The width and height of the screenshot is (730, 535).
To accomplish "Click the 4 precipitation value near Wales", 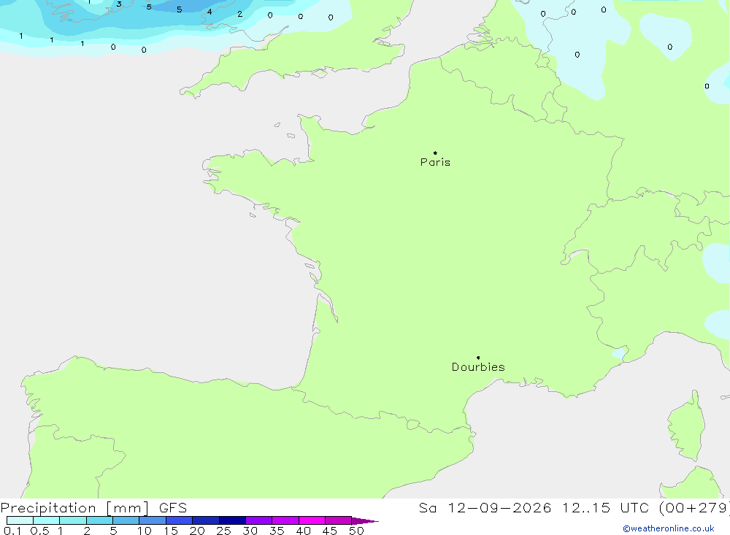I will pos(210,12).
